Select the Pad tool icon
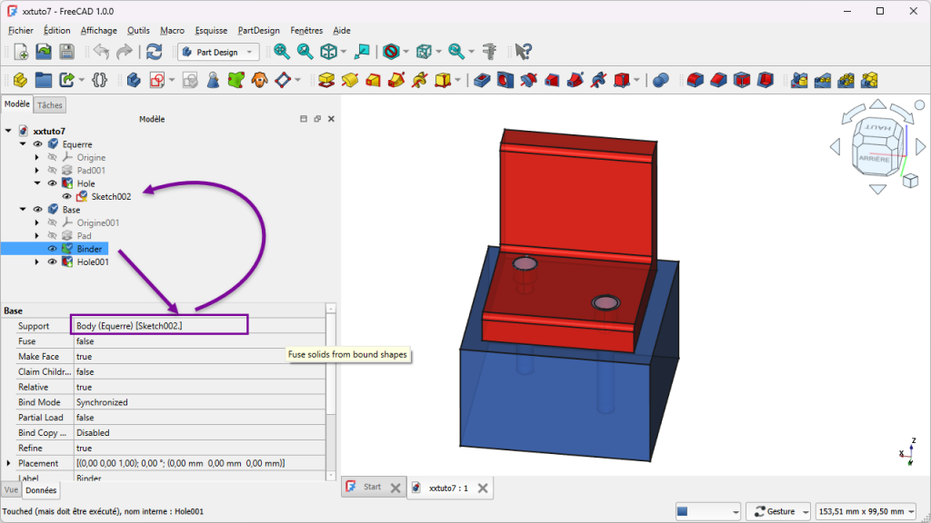Screen dimensions: 931x523 [x=327, y=80]
